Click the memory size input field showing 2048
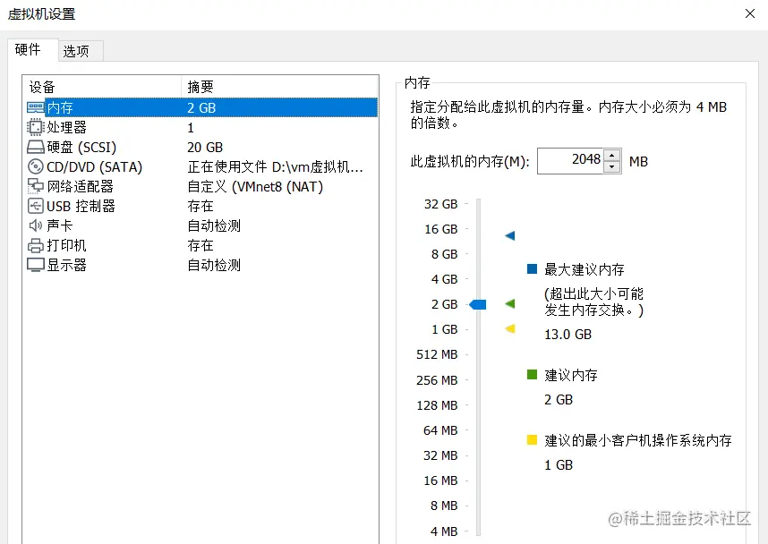The width and height of the screenshot is (768, 544). click(570, 160)
